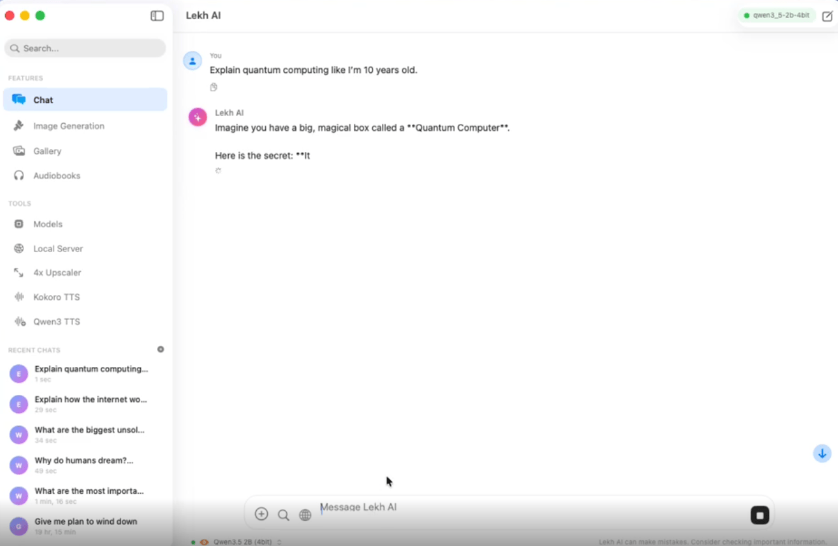Toggle the eye icon in the status bar

pyautogui.click(x=204, y=541)
